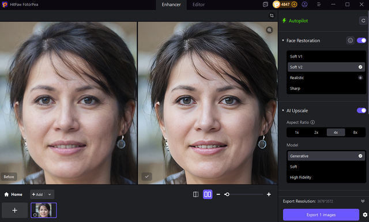Image resolution: width=369 pixels, height=222 pixels.
Task: Switch to the Editor tab
Action: [198, 5]
